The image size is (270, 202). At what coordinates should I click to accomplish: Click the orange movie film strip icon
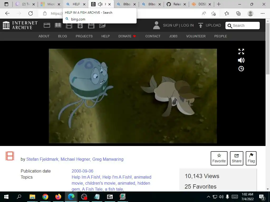tap(10, 156)
